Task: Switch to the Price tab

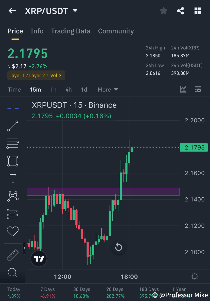Action: [x=15, y=31]
